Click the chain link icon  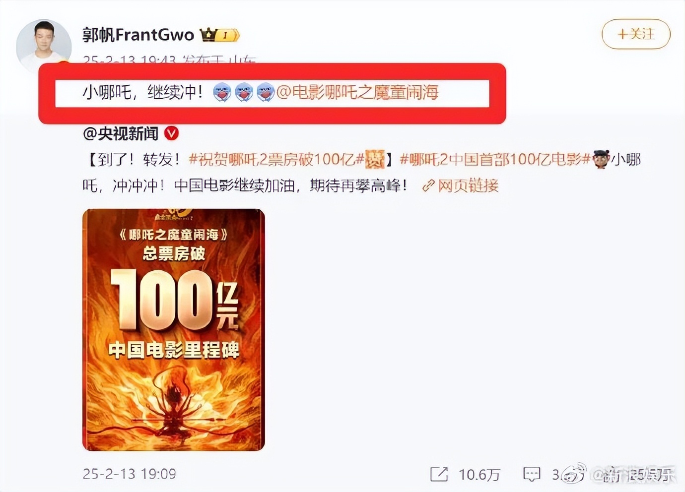(x=428, y=186)
